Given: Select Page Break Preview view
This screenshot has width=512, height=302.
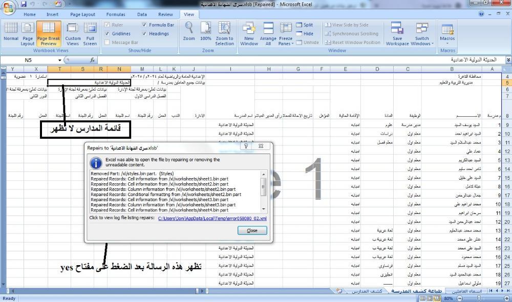Looking at the screenshot, I should [x=49, y=34].
